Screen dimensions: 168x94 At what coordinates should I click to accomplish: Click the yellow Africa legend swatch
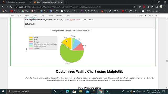coord(31,37)
